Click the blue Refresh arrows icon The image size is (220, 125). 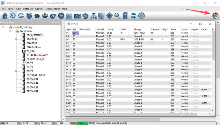pos(133,16)
